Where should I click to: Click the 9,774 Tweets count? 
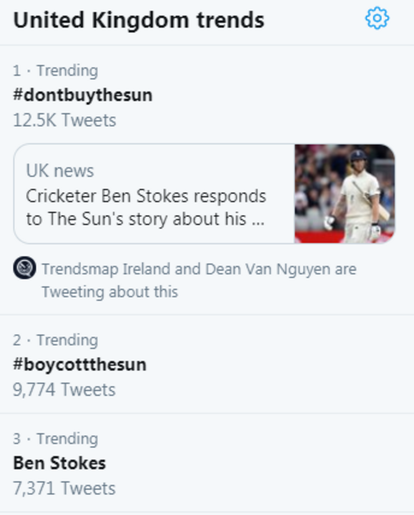click(x=64, y=389)
